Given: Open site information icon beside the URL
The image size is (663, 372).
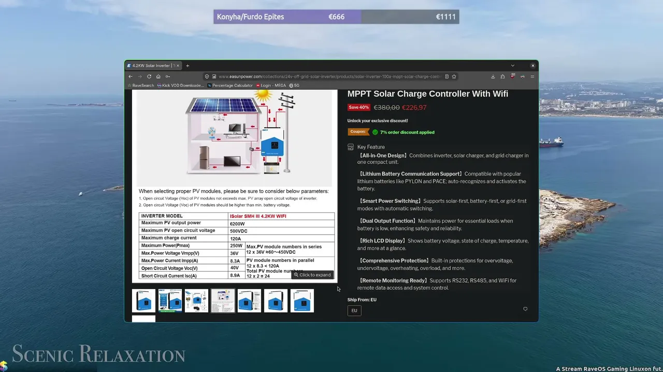Looking at the screenshot, I should coord(214,76).
